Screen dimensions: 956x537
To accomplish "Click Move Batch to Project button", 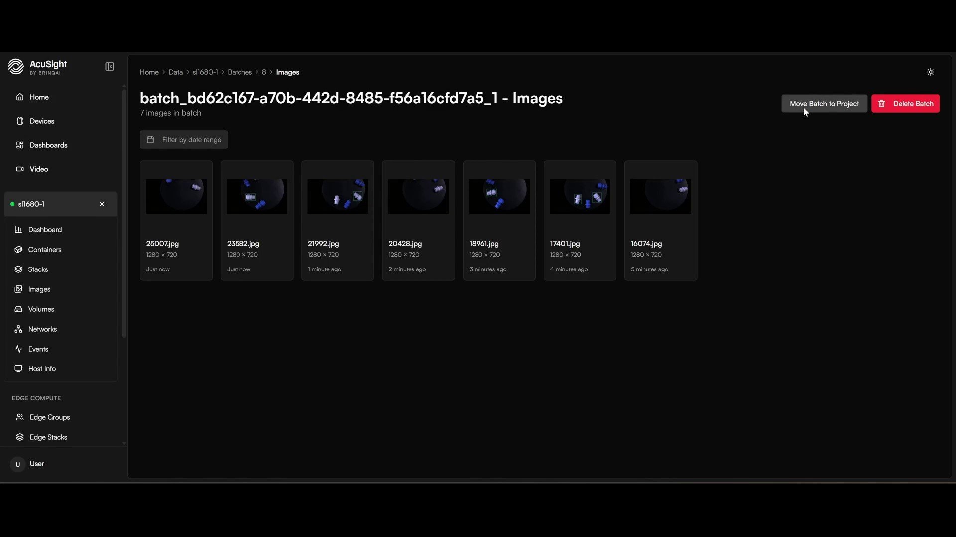I will pyautogui.click(x=824, y=104).
